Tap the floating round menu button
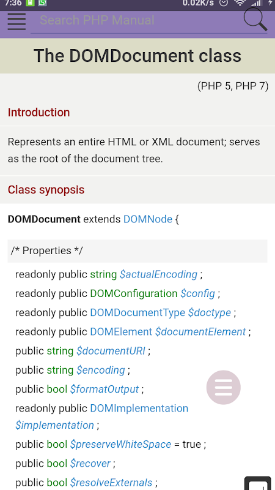The height and width of the screenshot is (490, 275). 224,388
